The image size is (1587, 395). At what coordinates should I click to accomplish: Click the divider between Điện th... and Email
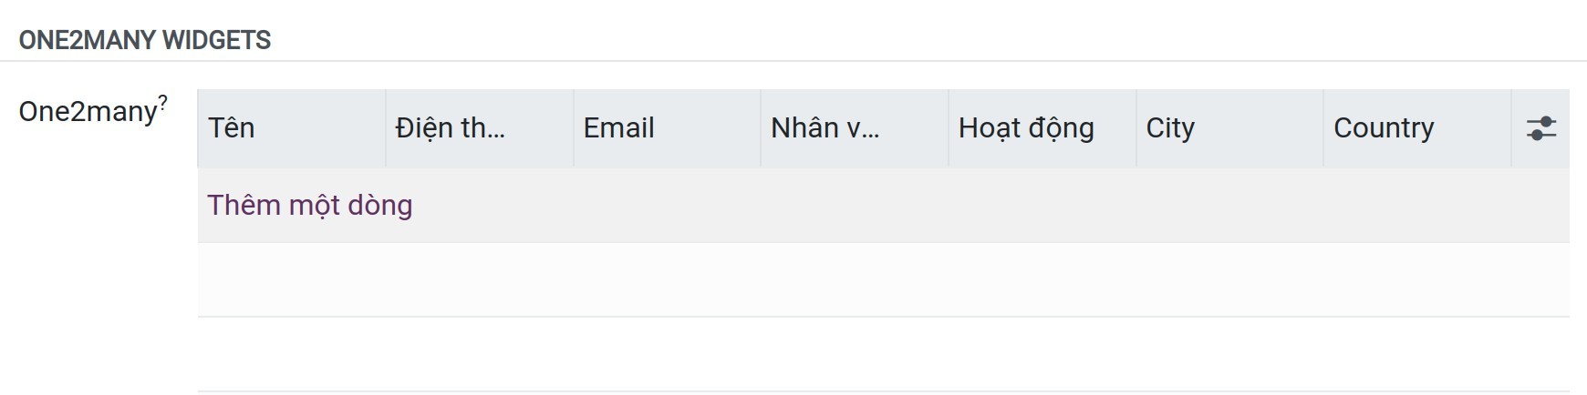pyautogui.click(x=574, y=128)
